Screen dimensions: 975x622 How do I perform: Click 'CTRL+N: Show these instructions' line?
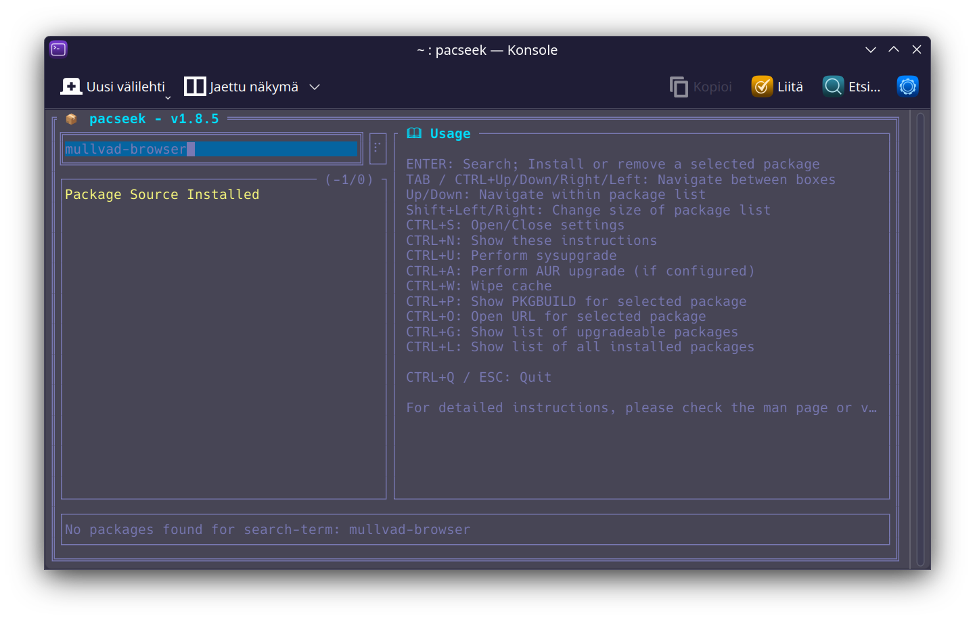531,240
